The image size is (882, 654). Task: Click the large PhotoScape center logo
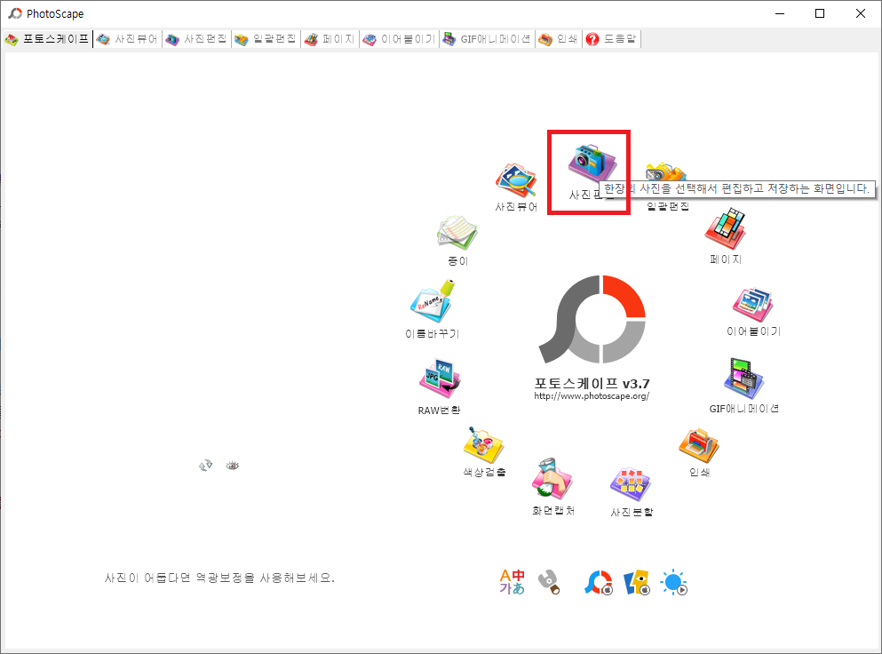pos(592,319)
